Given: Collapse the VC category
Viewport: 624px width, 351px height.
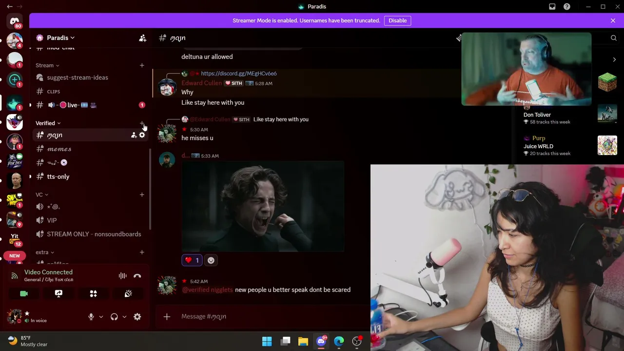Looking at the screenshot, I should click(42, 195).
